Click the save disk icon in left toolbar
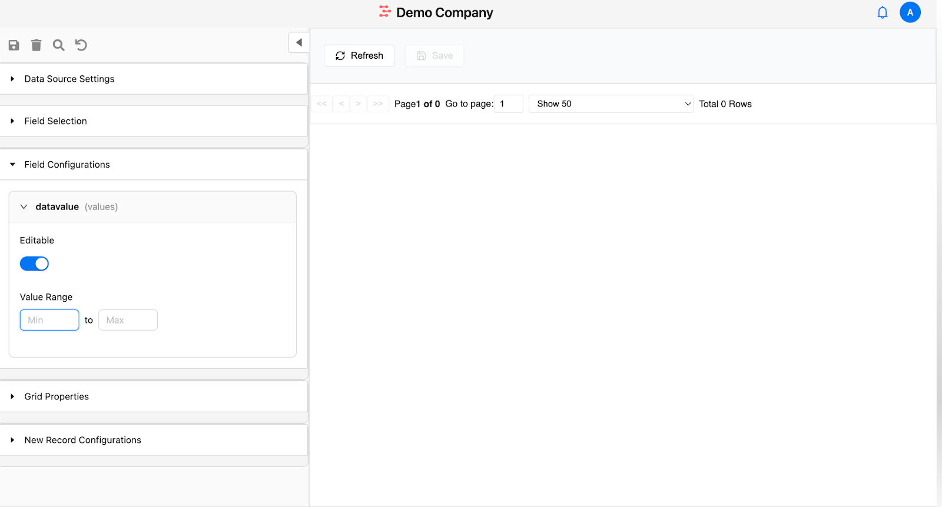The width and height of the screenshot is (942, 507). 14,45
